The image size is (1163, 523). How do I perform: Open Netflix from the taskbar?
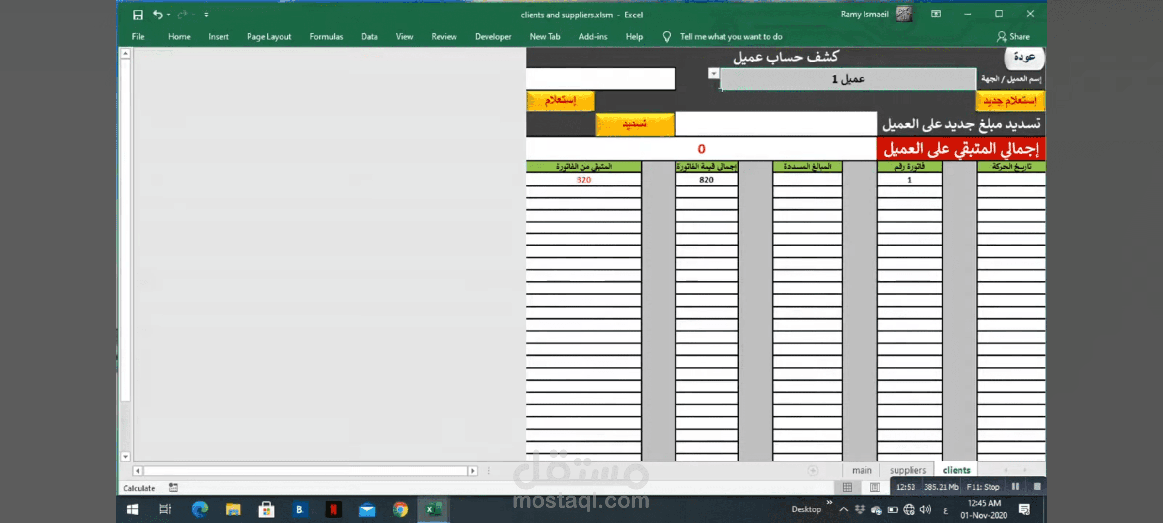point(333,509)
